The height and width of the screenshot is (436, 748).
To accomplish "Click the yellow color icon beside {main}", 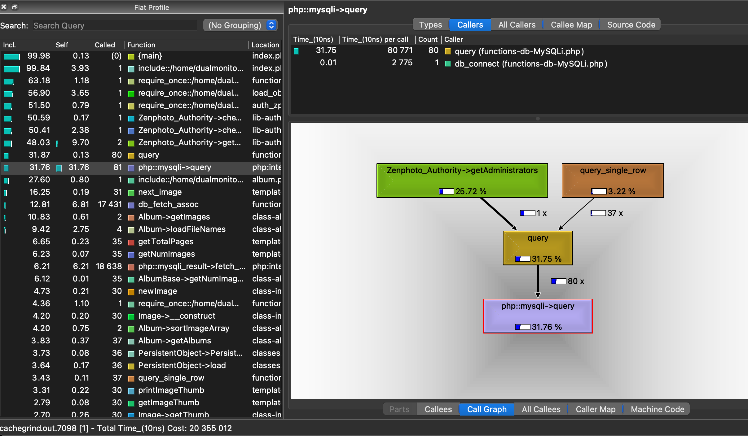I will pos(131,56).
